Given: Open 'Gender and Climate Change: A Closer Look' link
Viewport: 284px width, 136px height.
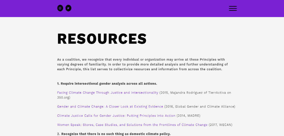Looking at the screenshot, I should 110,107.
